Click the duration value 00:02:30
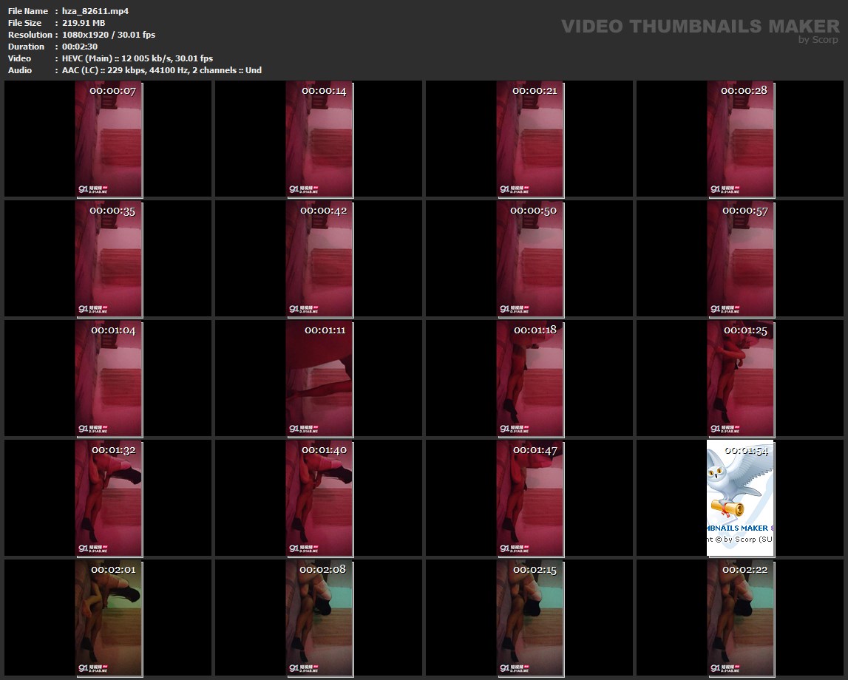Screen dimensions: 848x680 80,47
